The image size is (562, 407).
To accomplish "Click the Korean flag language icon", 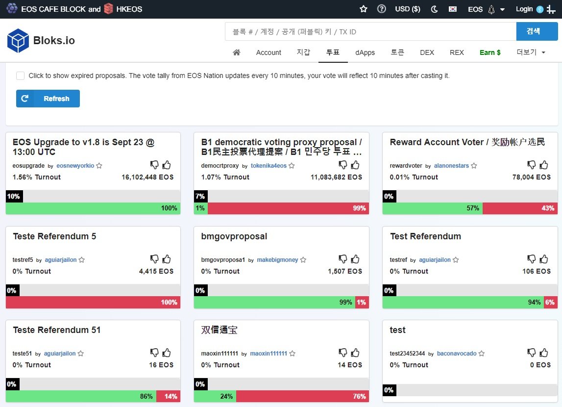I will 453,9.
